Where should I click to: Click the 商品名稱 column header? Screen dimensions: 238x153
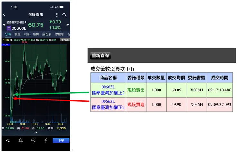tap(108, 78)
